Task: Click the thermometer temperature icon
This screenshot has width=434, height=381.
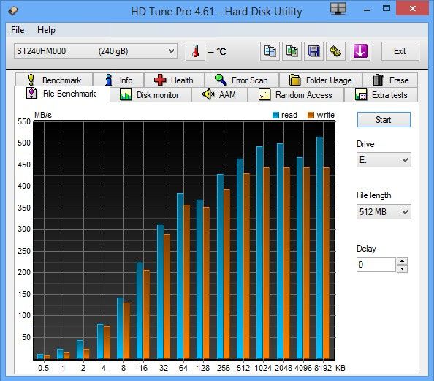Action: [x=195, y=51]
